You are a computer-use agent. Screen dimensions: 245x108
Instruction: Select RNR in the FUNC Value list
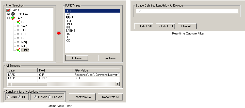(92, 24)
